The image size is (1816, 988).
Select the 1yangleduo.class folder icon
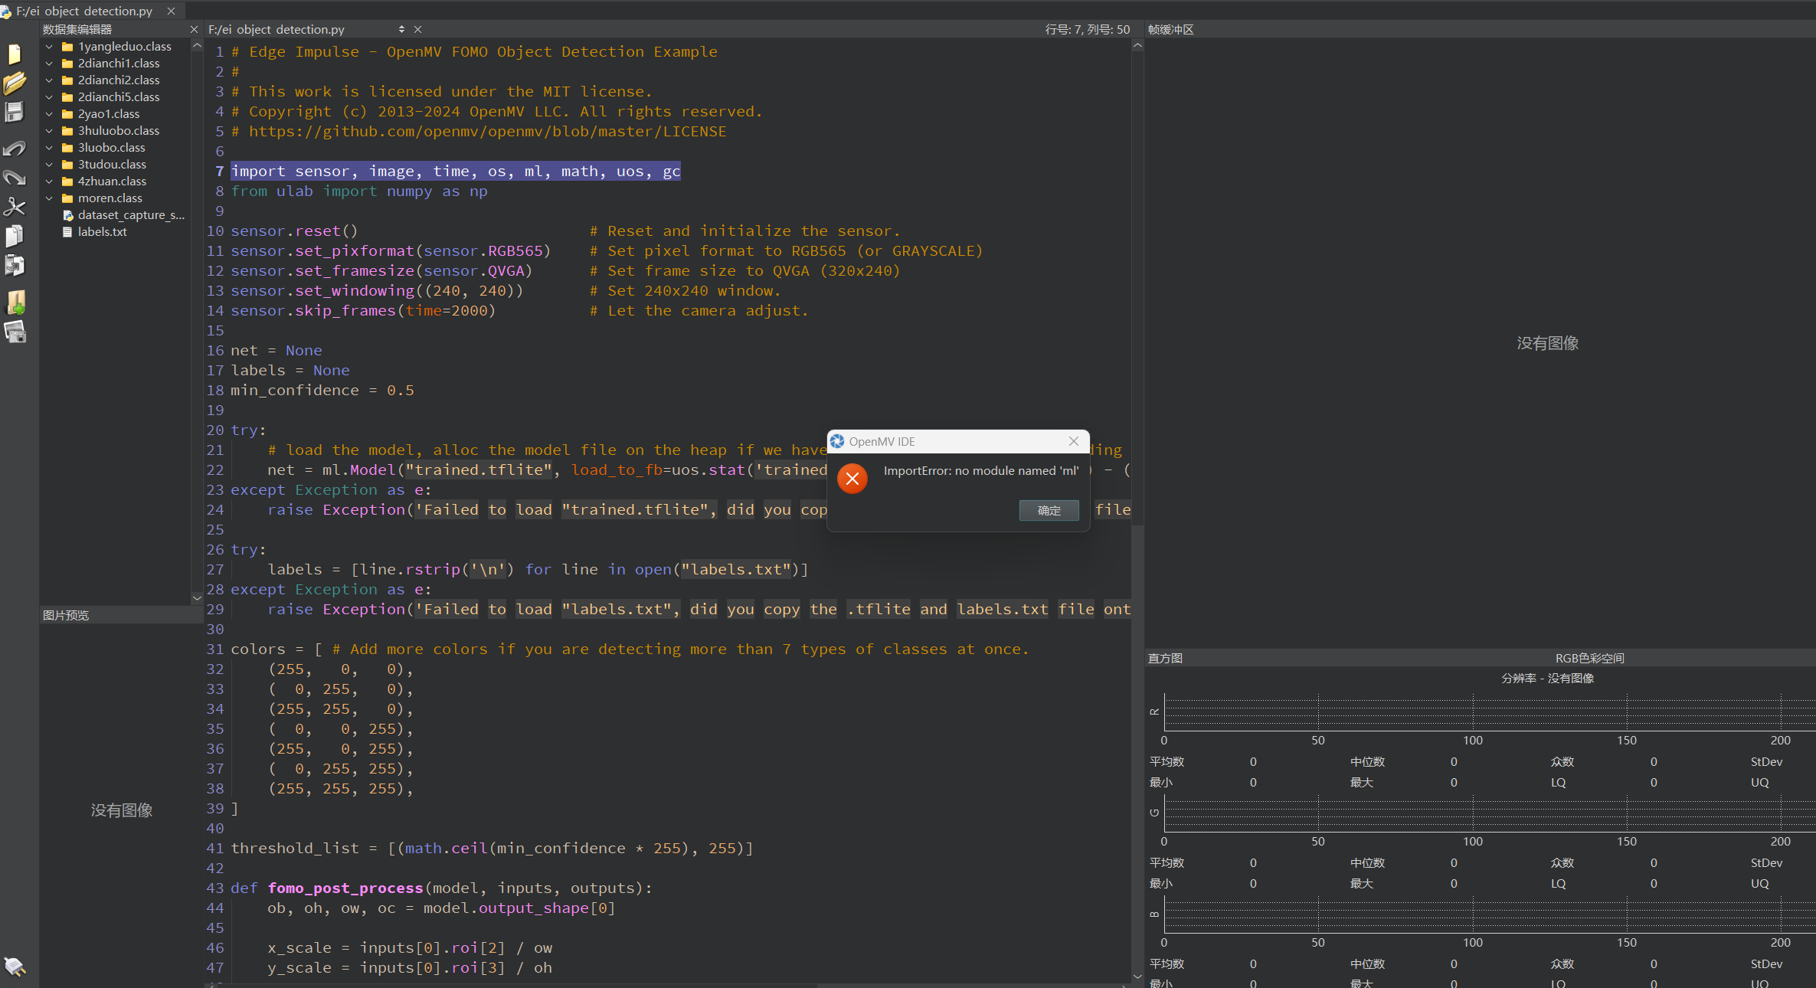tap(67, 47)
